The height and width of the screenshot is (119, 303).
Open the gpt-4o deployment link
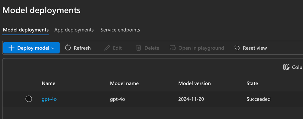coord(49,99)
